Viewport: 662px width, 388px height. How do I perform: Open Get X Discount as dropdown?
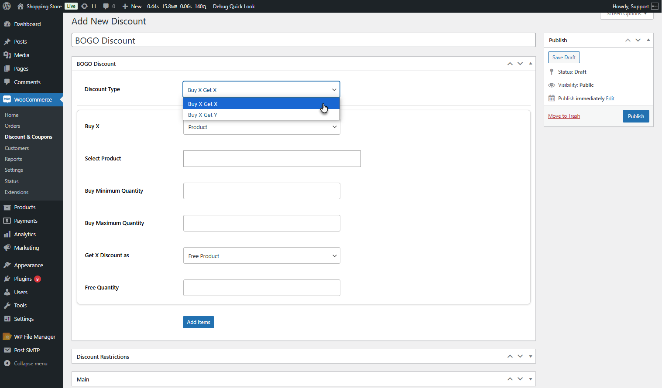pyautogui.click(x=261, y=255)
